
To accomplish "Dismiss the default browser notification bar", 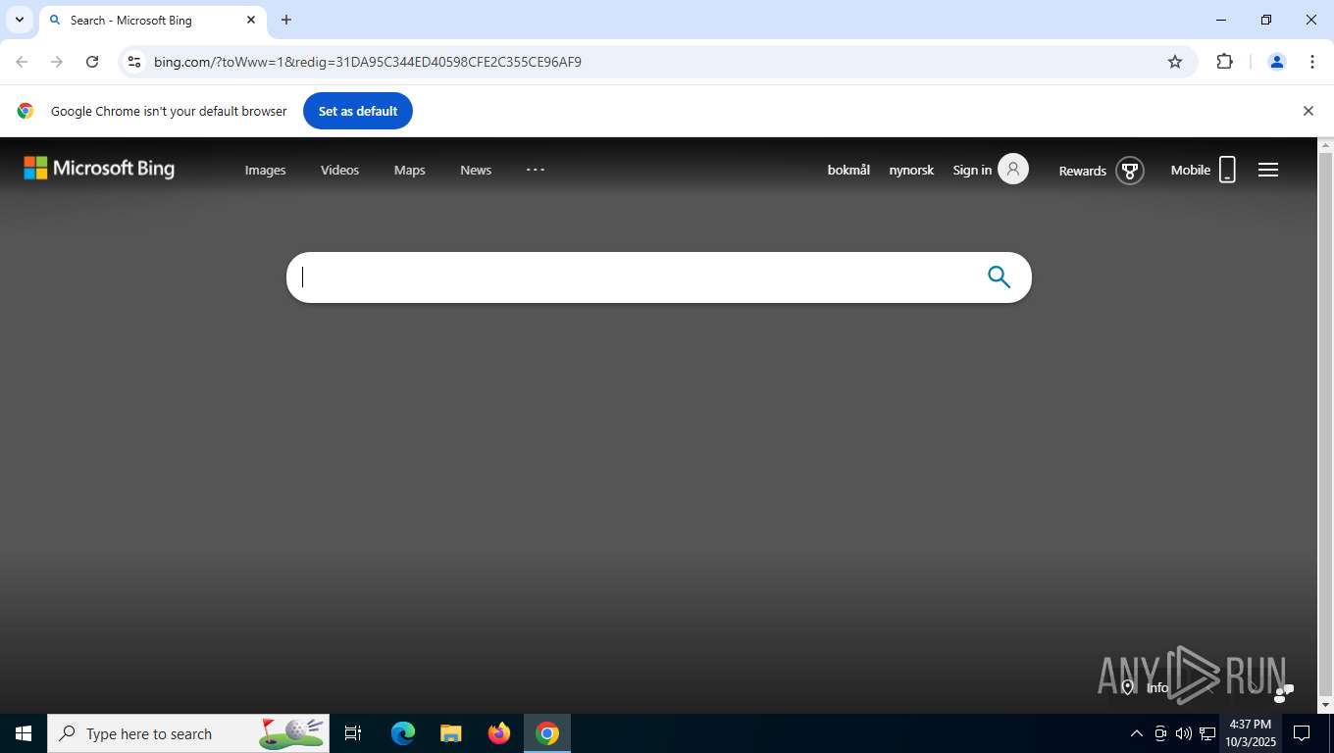I will 1308,111.
